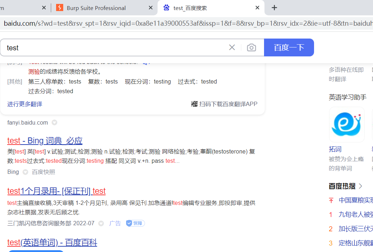Click the camera image search icon
Screen dimensions: 373x252
[252, 47]
